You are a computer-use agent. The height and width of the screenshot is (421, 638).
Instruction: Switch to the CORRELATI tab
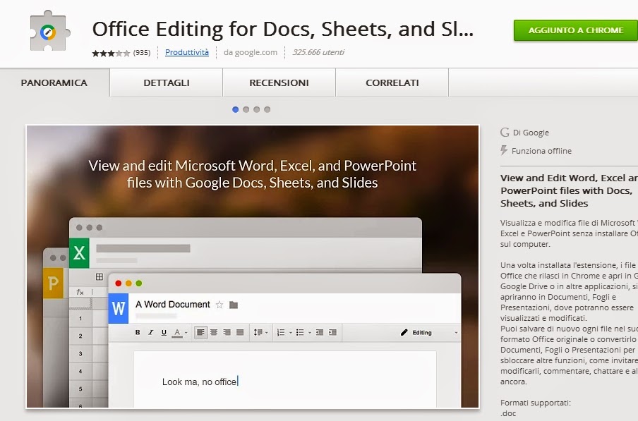tap(392, 83)
